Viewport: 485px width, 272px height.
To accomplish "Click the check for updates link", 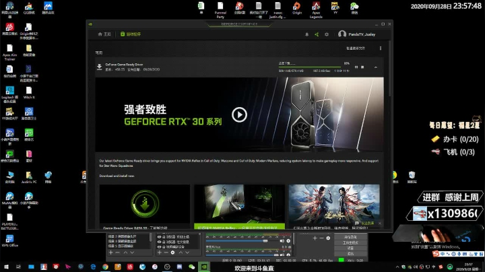I will pyautogui.click(x=356, y=48).
